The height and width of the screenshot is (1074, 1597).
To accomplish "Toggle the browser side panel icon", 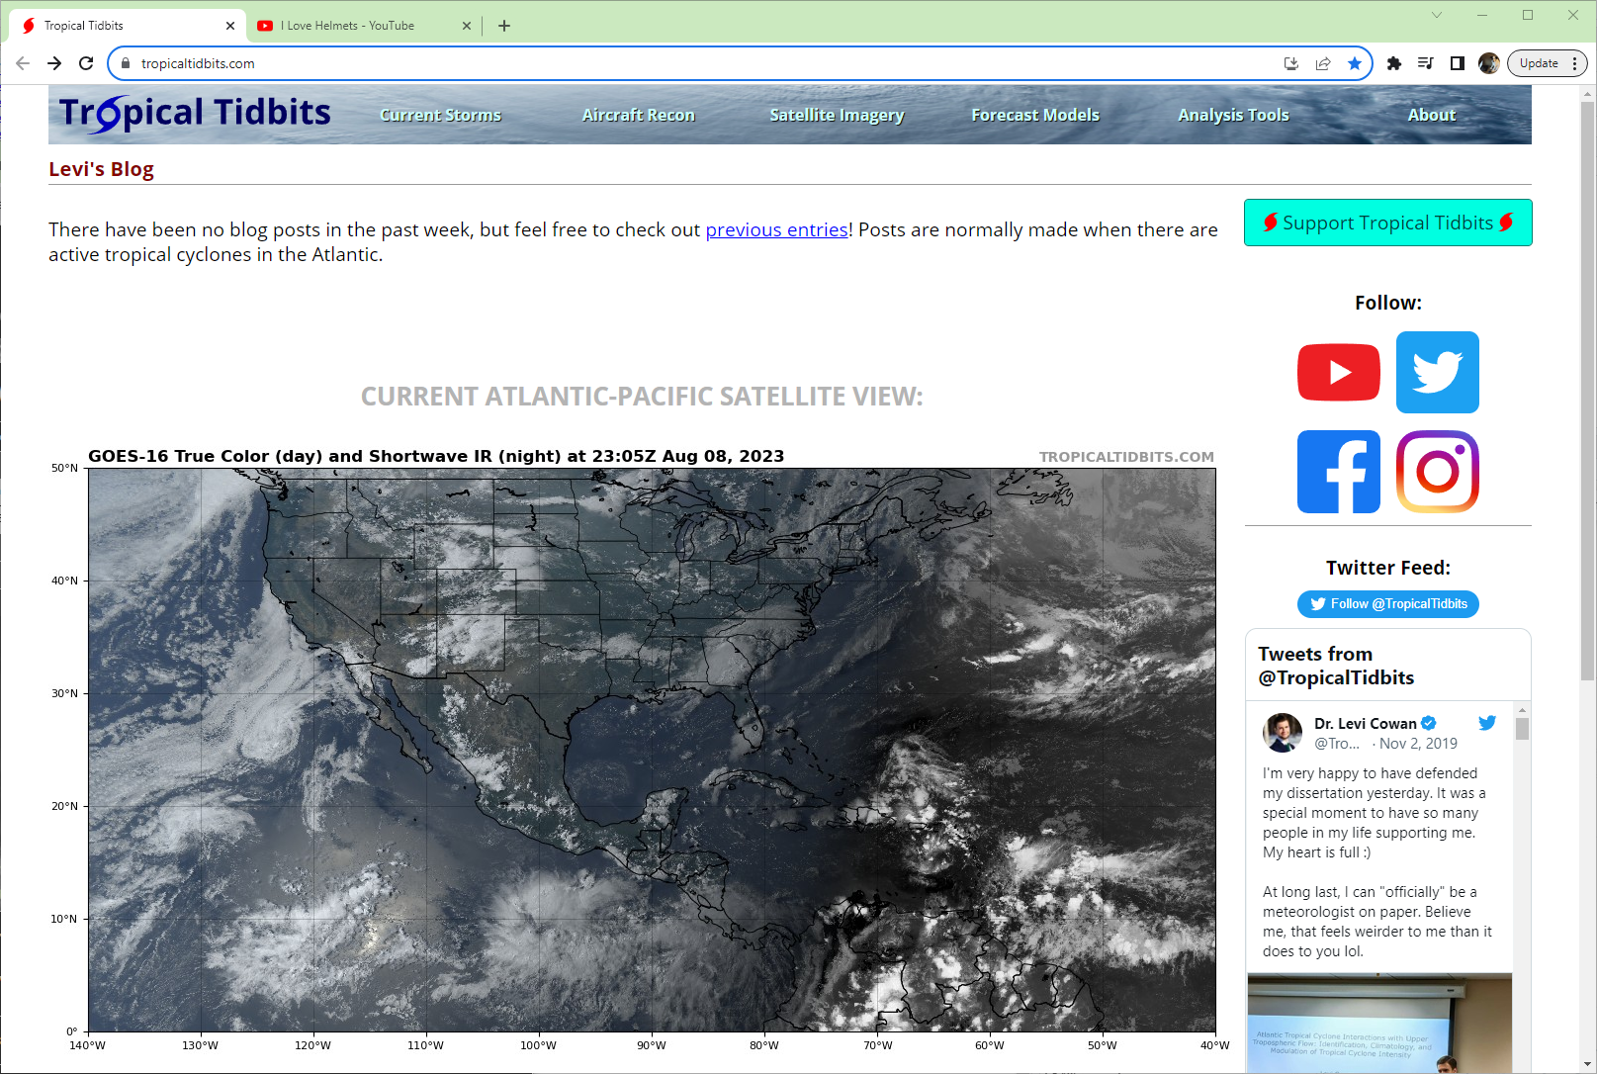I will pos(1458,63).
